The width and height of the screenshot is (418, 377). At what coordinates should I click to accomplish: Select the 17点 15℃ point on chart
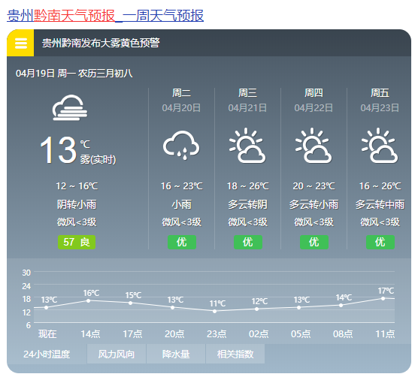click(131, 303)
